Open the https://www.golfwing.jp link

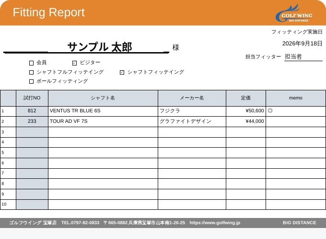pos(215,223)
